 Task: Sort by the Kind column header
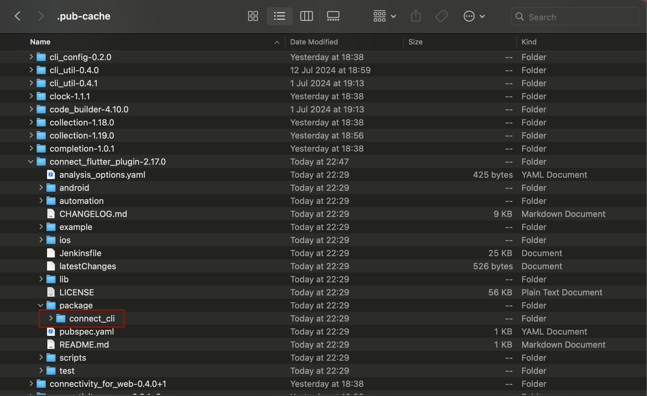point(529,42)
